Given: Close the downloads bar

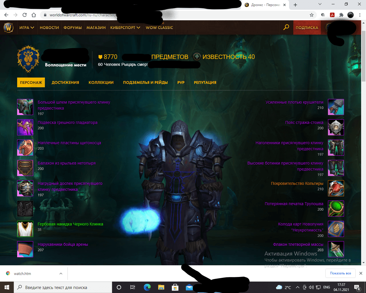Looking at the screenshot, I should [x=361, y=273].
